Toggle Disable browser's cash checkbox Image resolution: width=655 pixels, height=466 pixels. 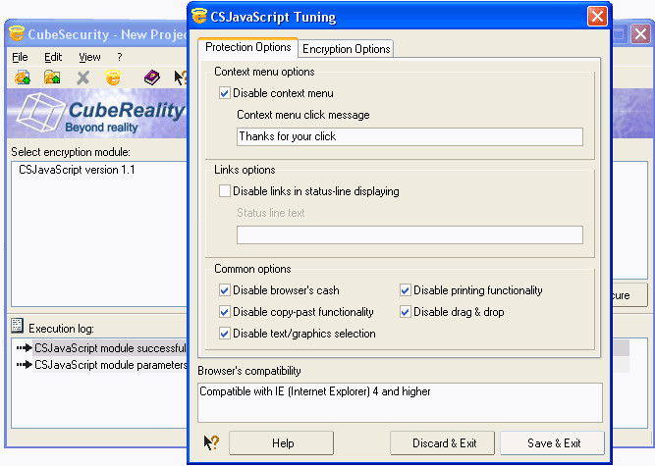tap(225, 290)
